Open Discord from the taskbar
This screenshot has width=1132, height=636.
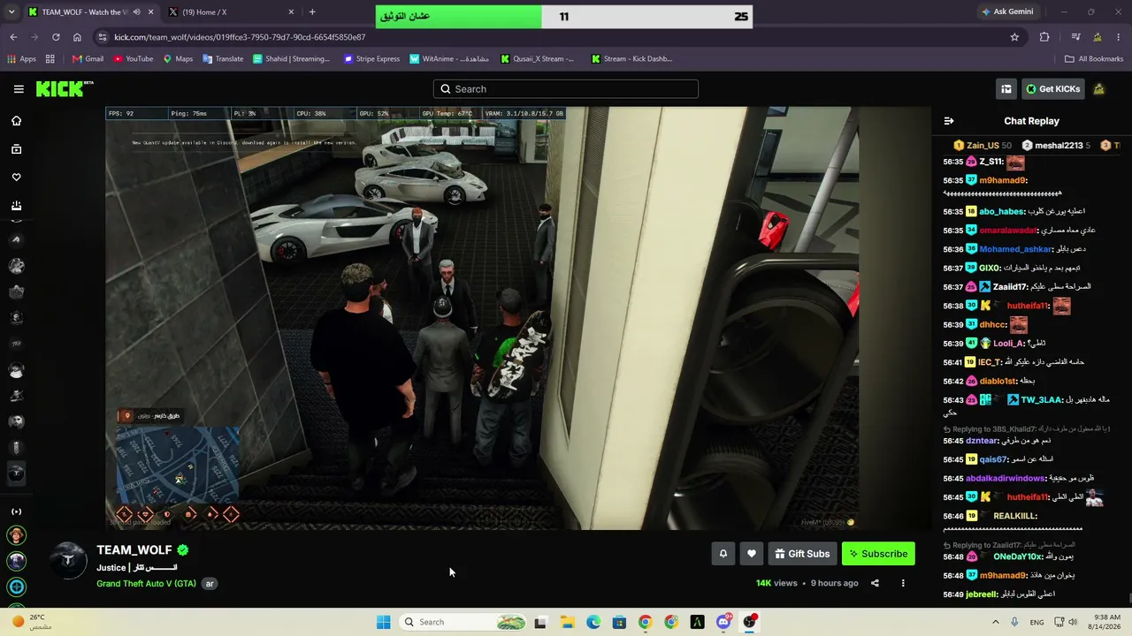[x=723, y=622]
